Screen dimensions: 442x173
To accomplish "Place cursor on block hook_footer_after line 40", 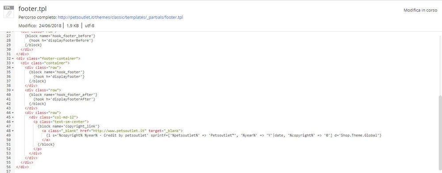I will (63, 94).
